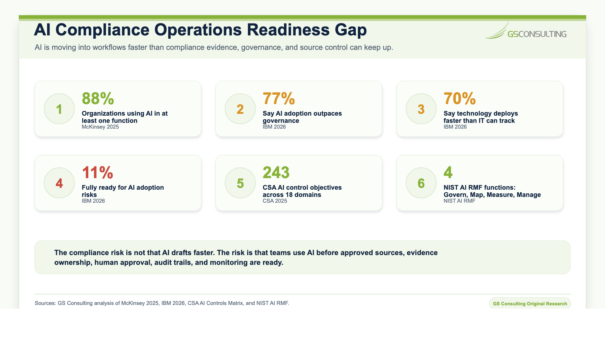Click the title AI Compliance Operations Readiness Gap
605x340 pixels.
pyautogui.click(x=200, y=30)
